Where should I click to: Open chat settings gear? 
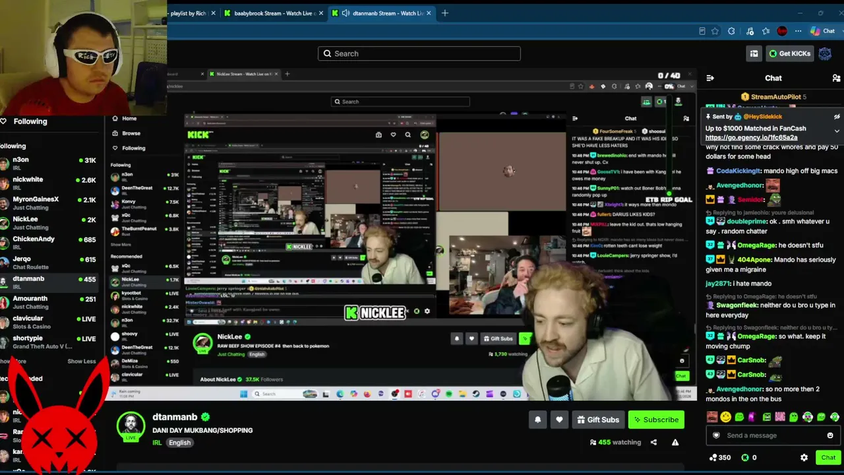[x=804, y=457]
